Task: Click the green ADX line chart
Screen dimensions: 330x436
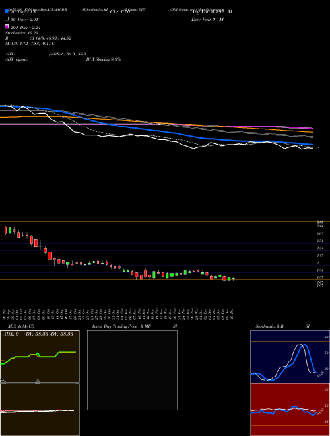Action: [x=38, y=357]
